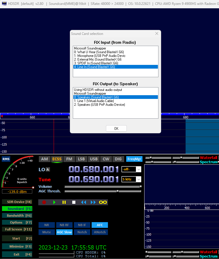This screenshot has width=219, height=259.
Task: Click the Squelch slider knob on S-meter
Action: pos(33,188)
